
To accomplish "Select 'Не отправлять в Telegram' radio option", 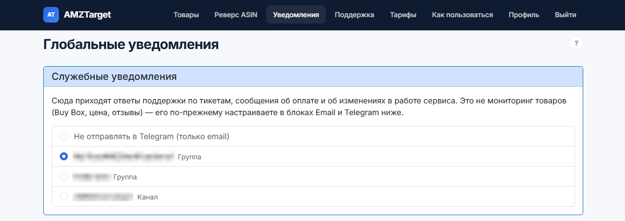I will (x=64, y=137).
